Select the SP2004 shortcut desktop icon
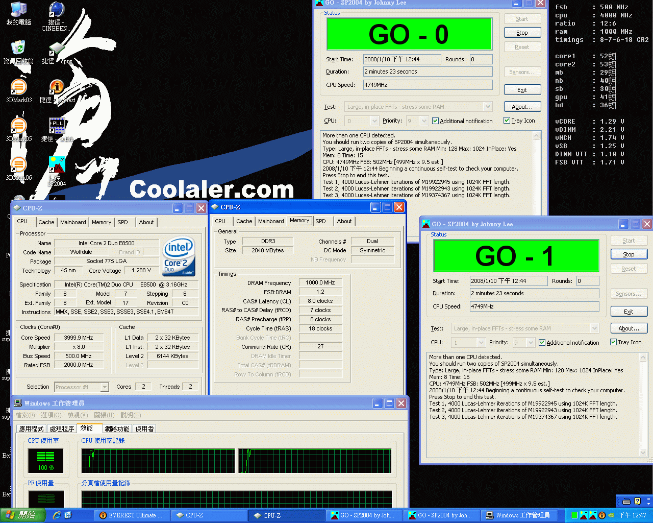 pos(57,171)
